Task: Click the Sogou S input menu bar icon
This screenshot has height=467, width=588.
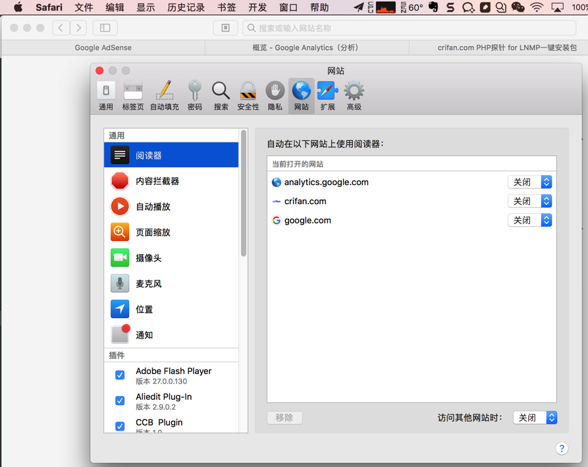Action: [x=450, y=7]
